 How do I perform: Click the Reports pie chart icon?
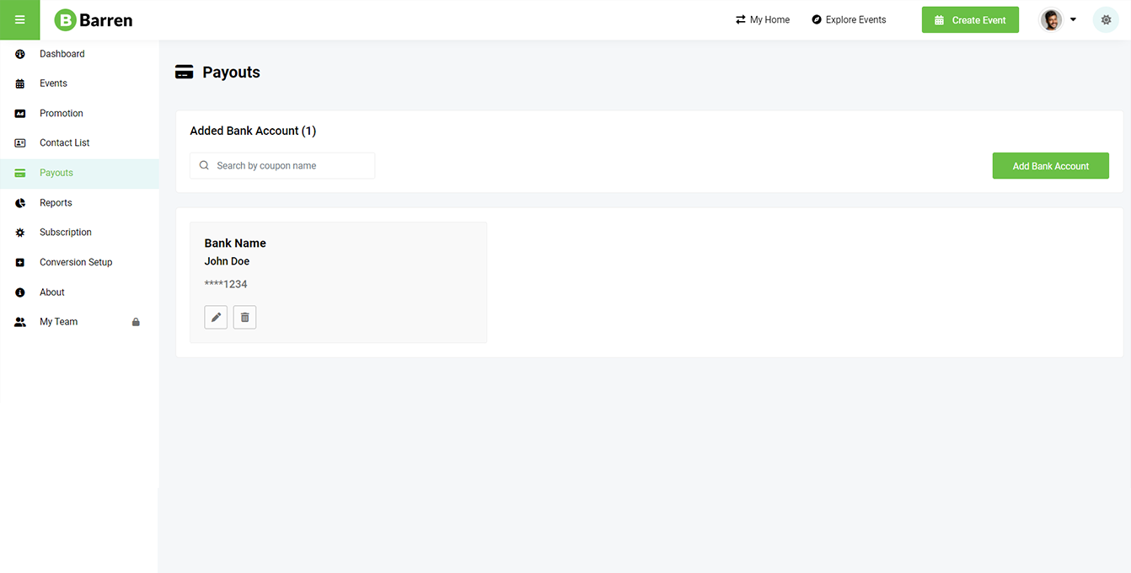point(20,203)
